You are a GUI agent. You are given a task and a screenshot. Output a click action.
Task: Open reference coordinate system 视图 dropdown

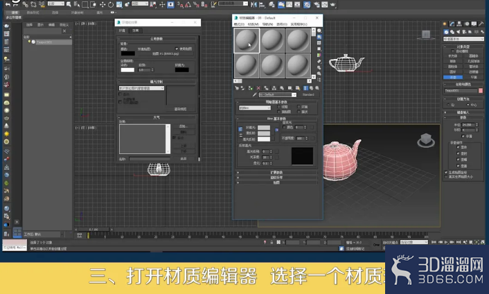140,3
